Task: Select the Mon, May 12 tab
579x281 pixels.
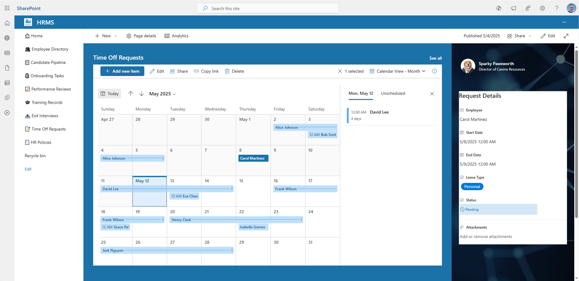Action: click(x=361, y=93)
